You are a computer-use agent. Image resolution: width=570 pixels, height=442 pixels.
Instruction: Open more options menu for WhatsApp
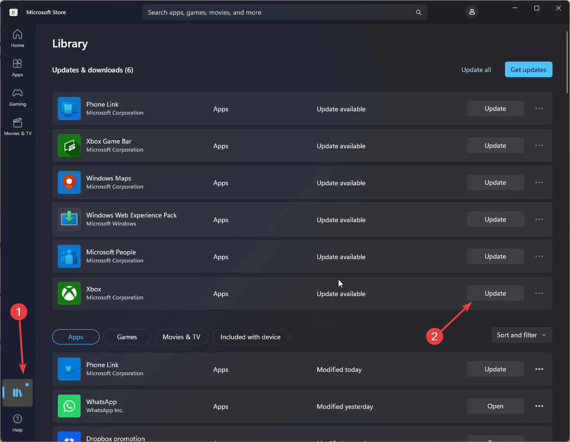(x=539, y=406)
